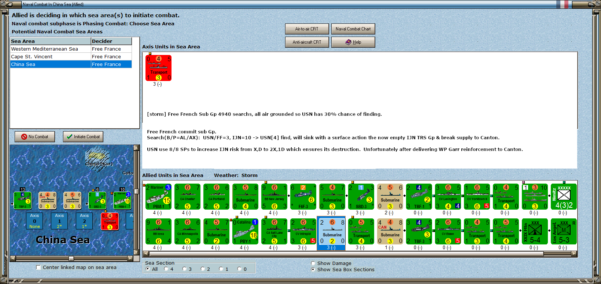The width and height of the screenshot is (601, 284).
Task: Select sea section 4 radio button
Action: click(166, 269)
